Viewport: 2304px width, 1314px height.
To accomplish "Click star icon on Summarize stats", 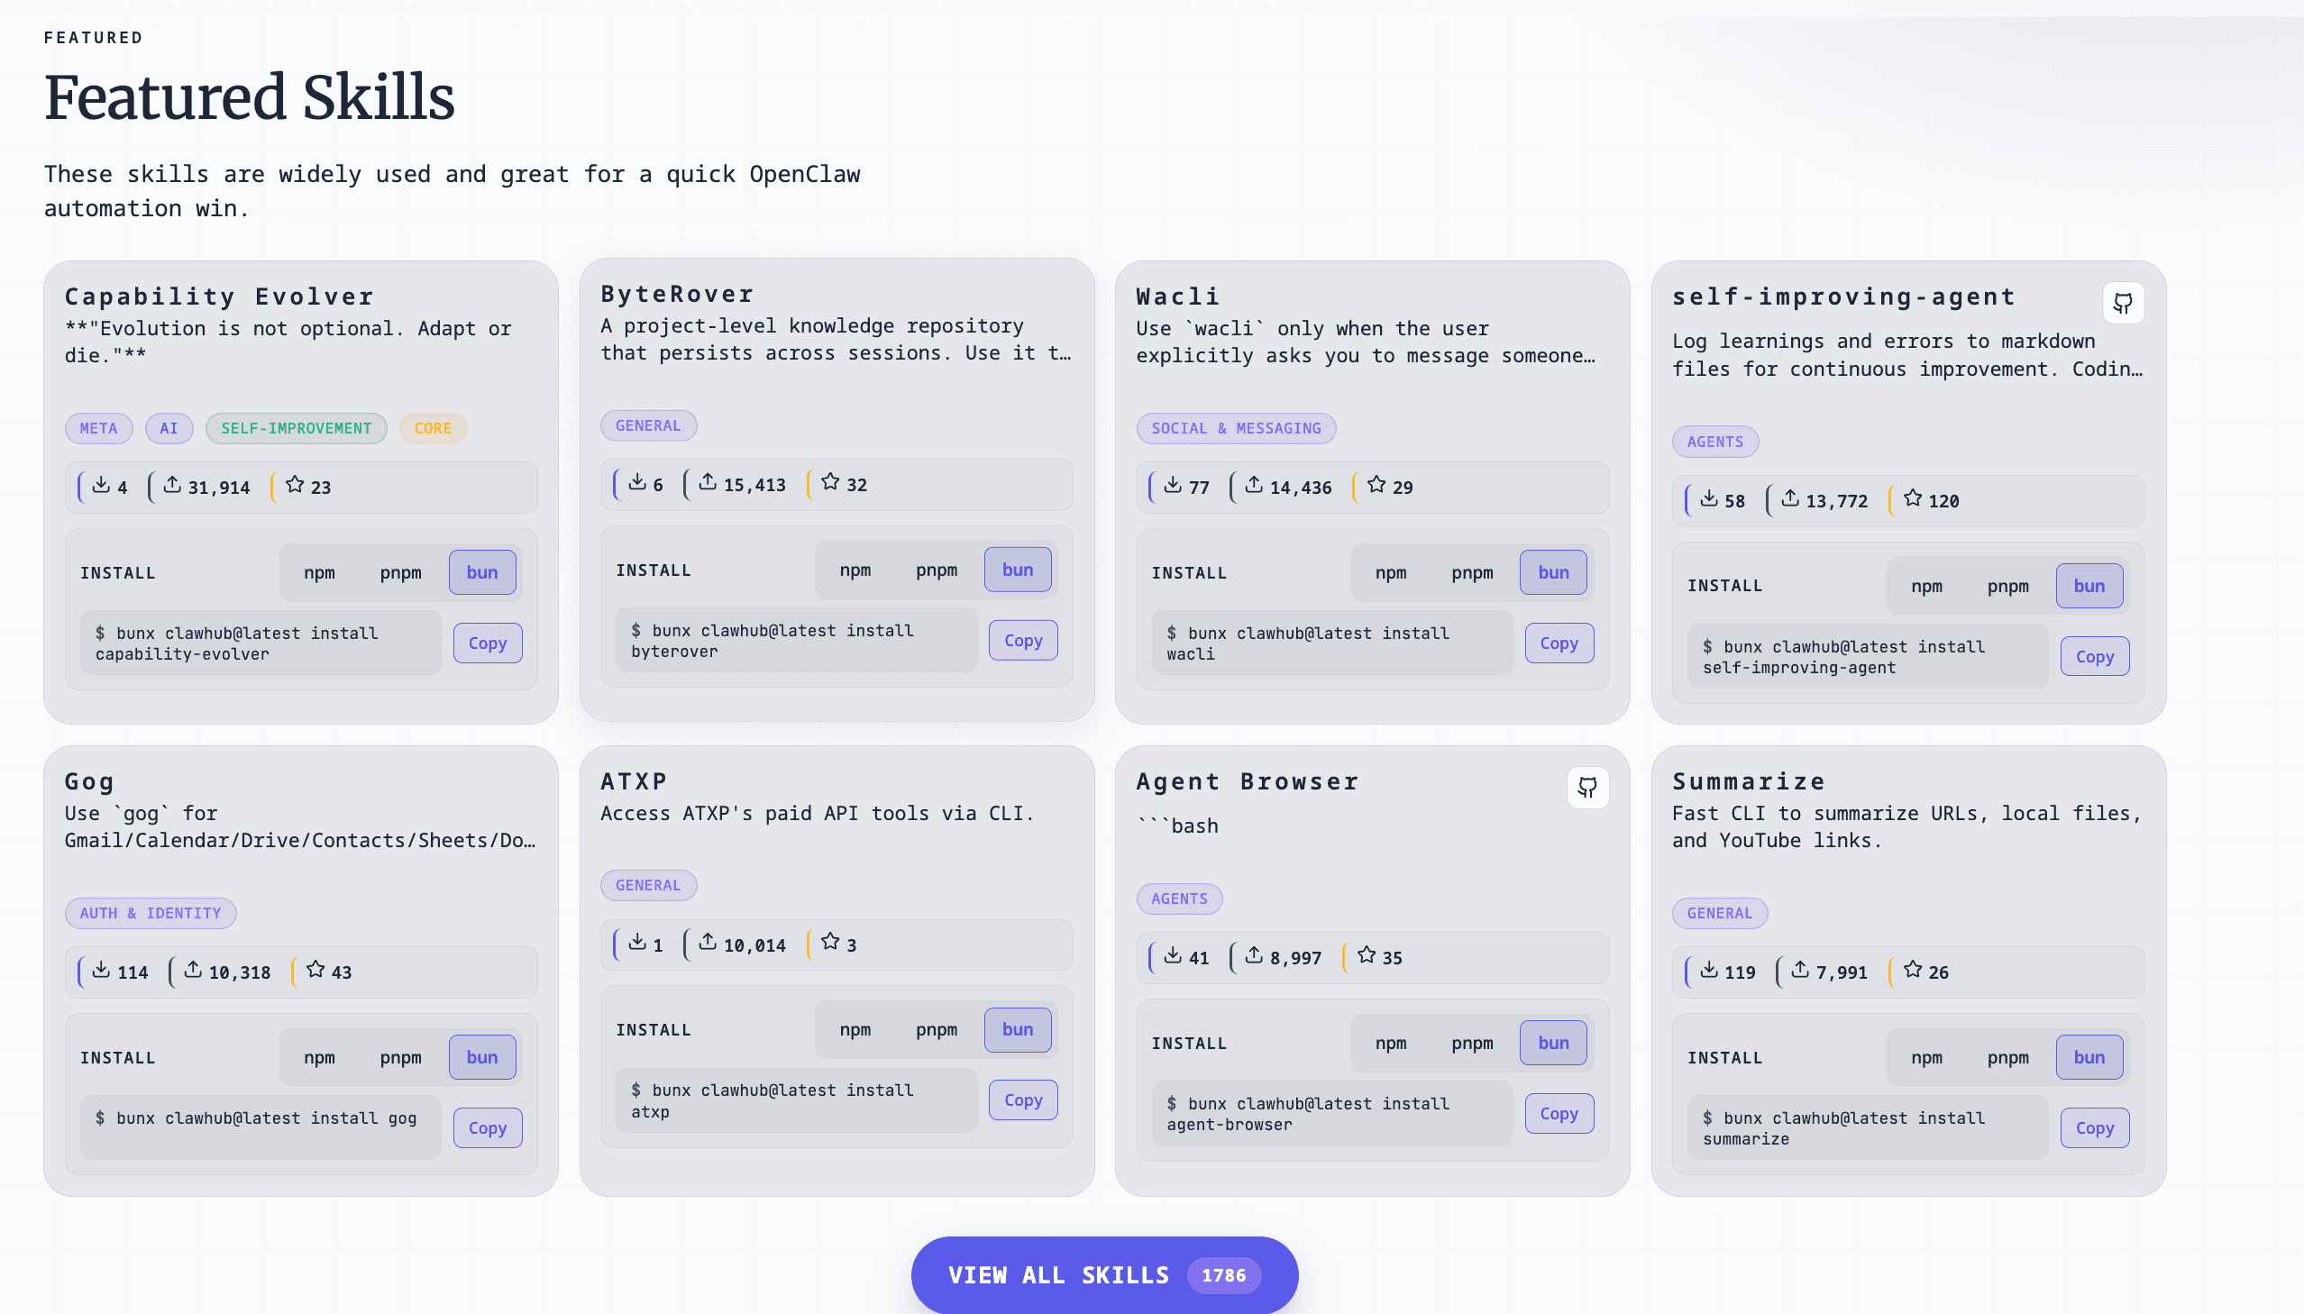I will point(1912,970).
